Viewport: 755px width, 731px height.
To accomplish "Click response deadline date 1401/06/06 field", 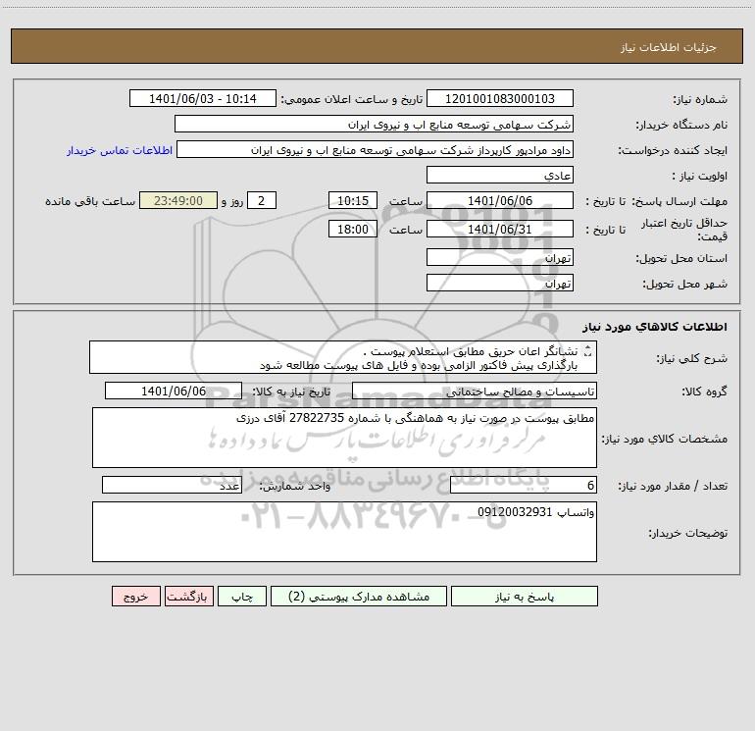I will point(500,200).
